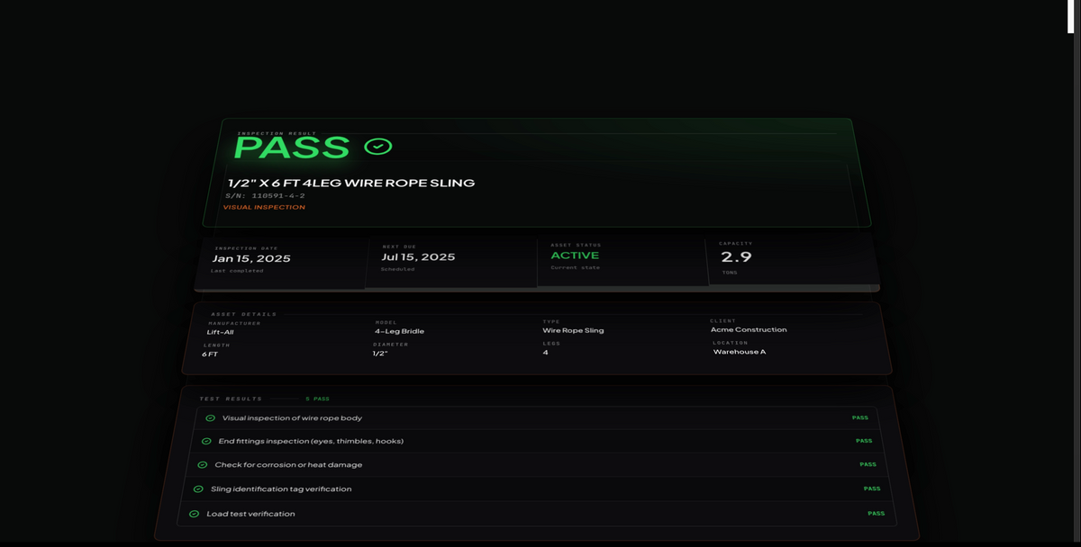Click PASS badge on Visual inspection row
Image resolution: width=1081 pixels, height=547 pixels.
click(859, 417)
